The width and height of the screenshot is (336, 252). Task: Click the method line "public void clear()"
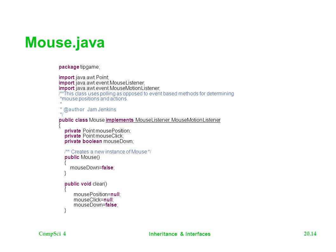pyautogui.click(x=86, y=184)
